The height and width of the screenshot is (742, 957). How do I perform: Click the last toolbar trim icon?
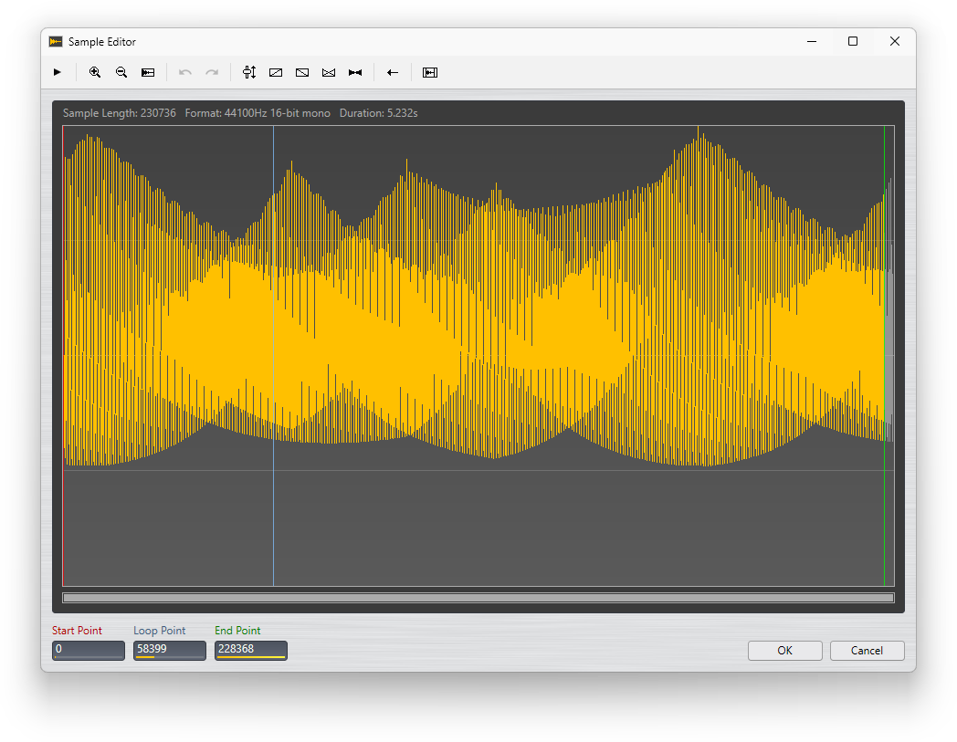click(x=430, y=72)
